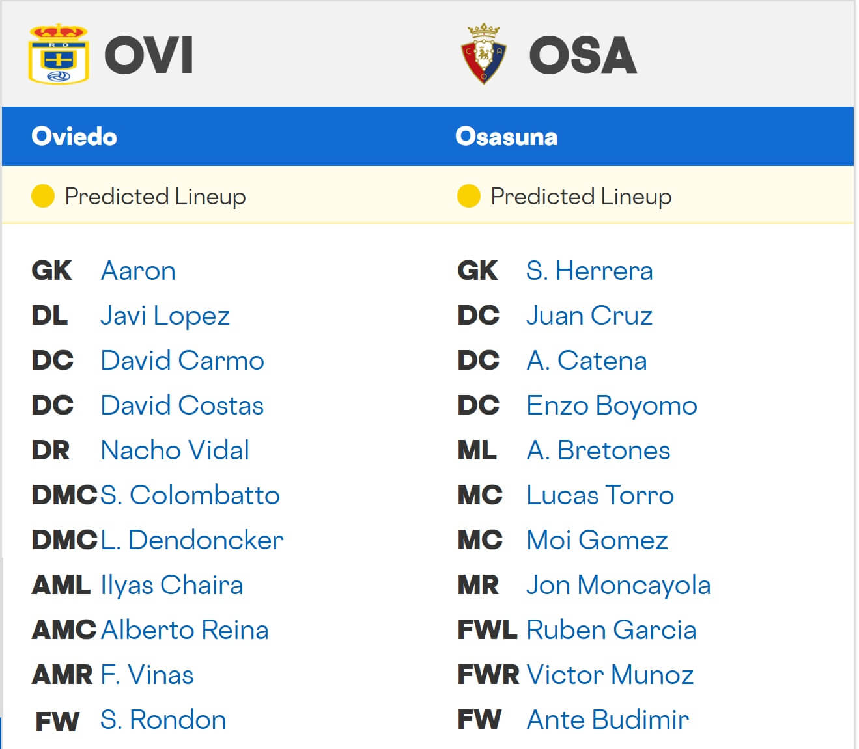
Task: Open Lucas Torro's profile
Action: click(599, 495)
